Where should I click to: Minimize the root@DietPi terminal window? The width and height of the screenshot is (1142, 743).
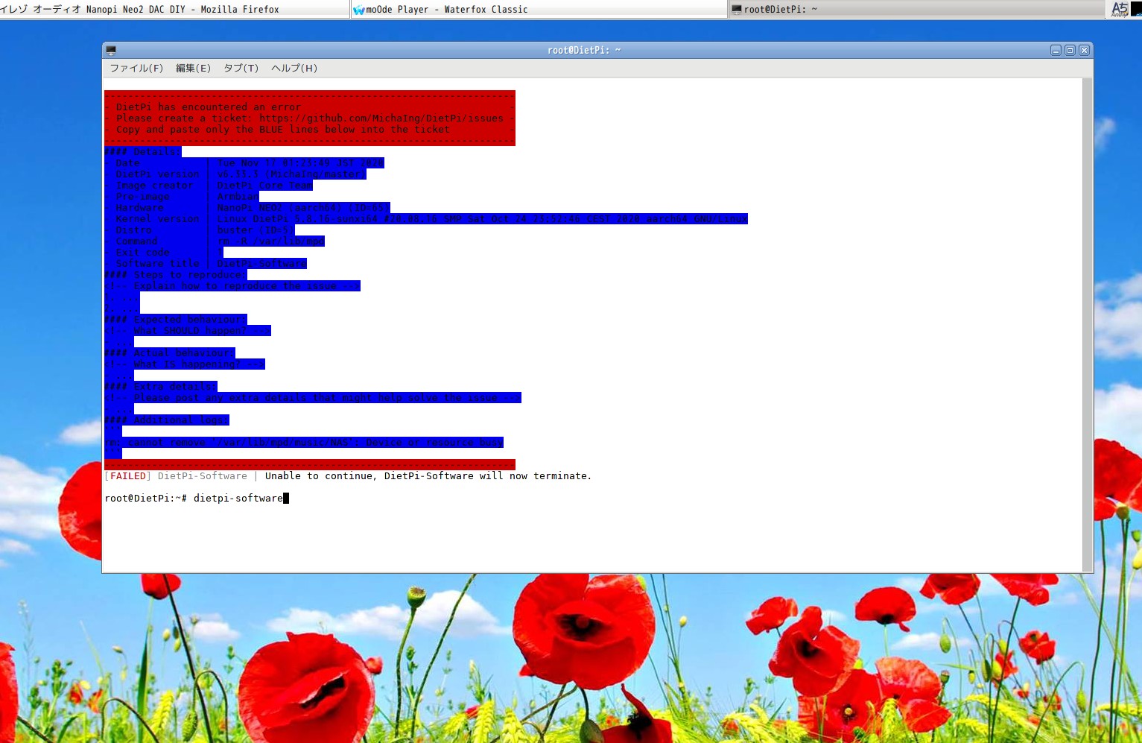(1056, 51)
